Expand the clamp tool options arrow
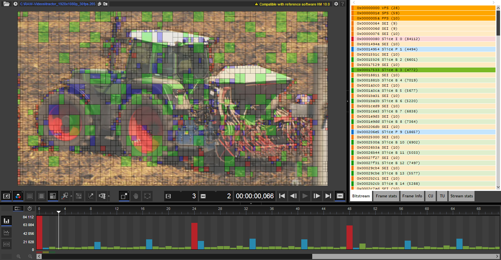The width and height of the screenshot is (501, 260). pyautogui.click(x=109, y=196)
